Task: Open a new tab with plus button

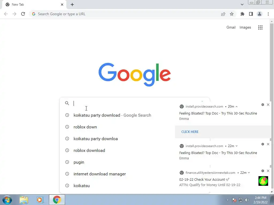Action: pos(72,5)
